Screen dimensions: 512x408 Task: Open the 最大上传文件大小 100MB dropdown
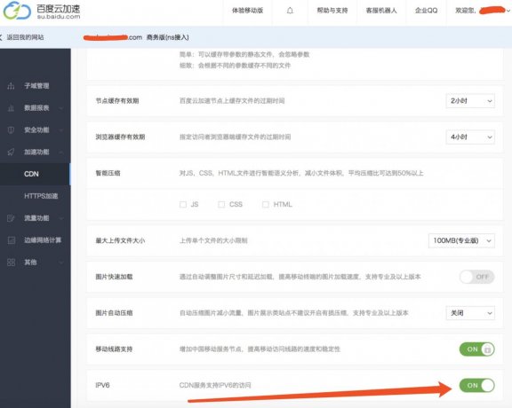[x=461, y=241]
